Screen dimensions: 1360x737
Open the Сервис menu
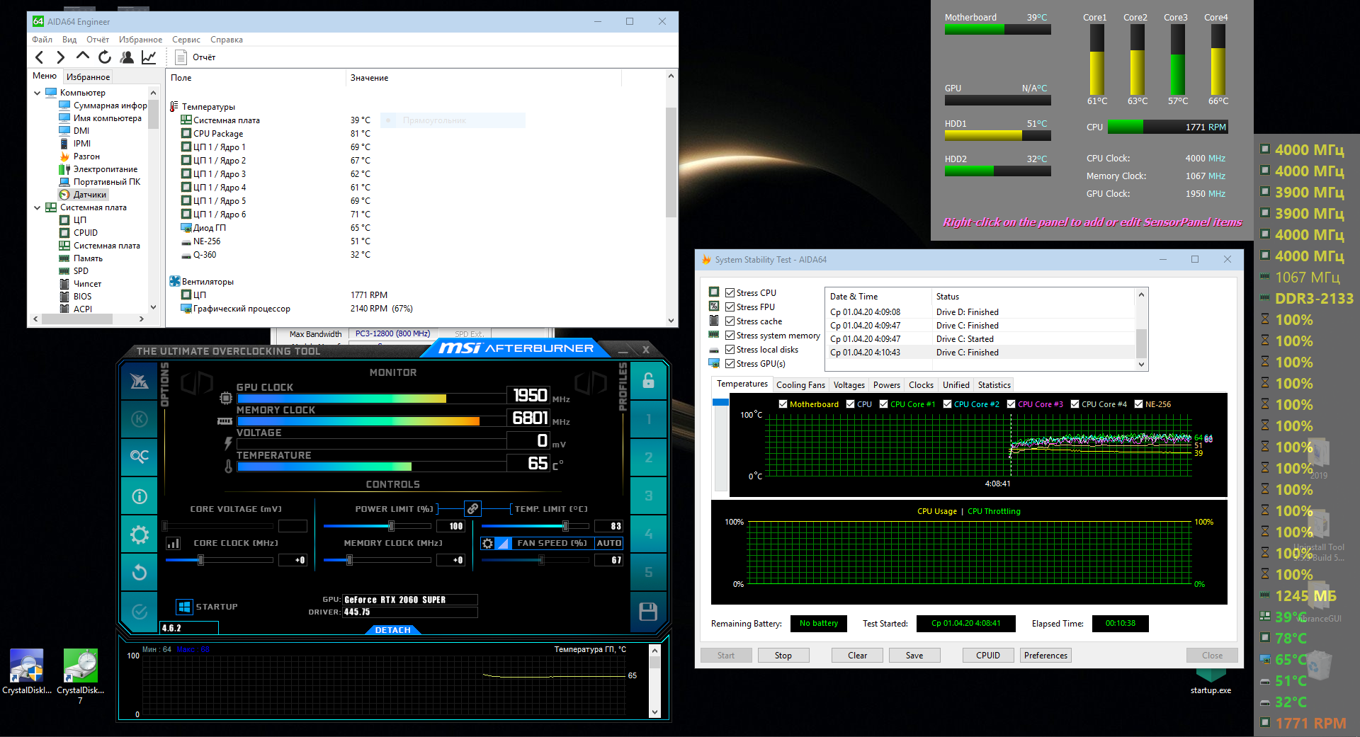tap(186, 40)
